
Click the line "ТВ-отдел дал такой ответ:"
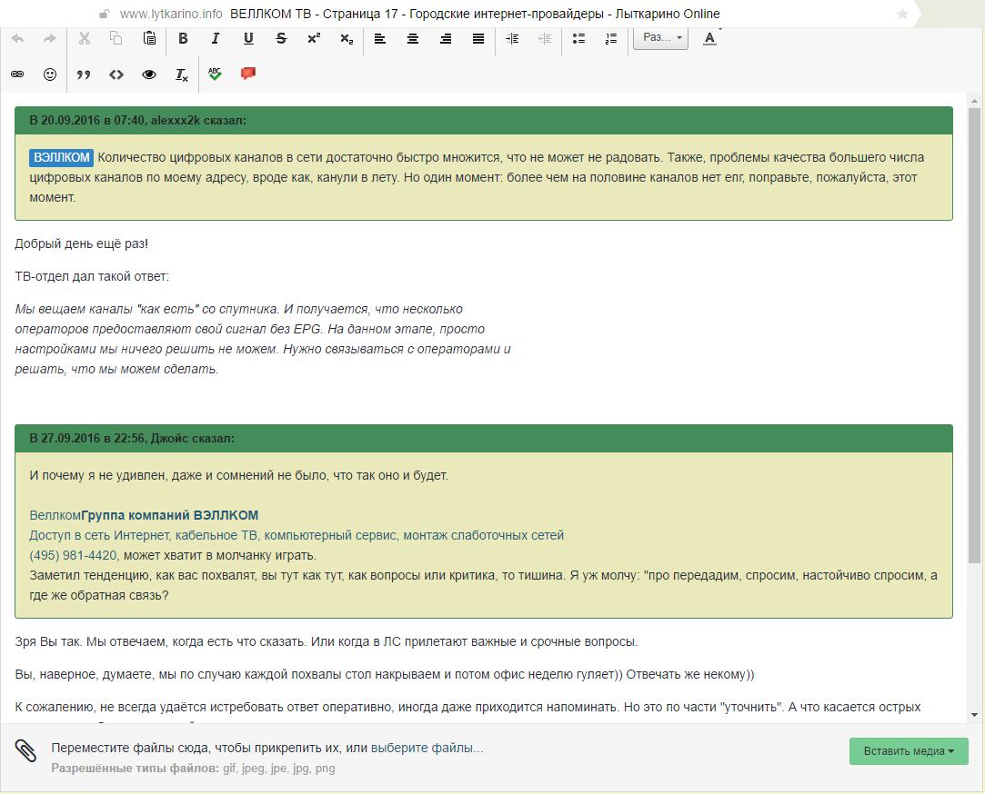92,277
